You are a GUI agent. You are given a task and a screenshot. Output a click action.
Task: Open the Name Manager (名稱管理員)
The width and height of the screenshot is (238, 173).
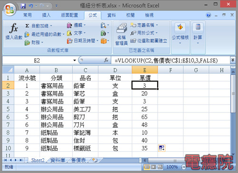pyautogui.click(x=121, y=34)
